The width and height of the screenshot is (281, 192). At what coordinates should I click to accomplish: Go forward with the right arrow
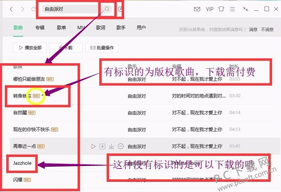point(23,9)
